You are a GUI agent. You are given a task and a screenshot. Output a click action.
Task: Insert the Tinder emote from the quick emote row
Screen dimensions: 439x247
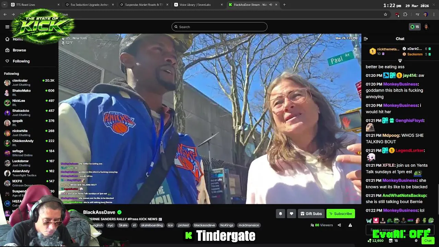(x=376, y=221)
